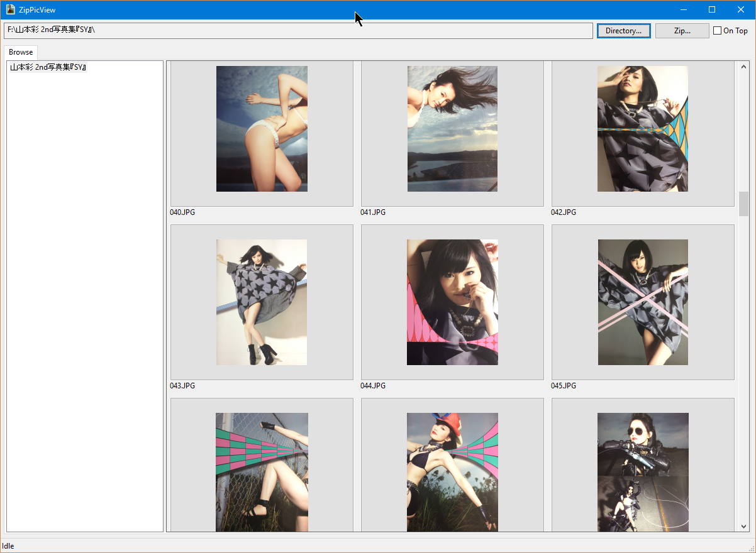The width and height of the screenshot is (756, 553).
Task: Click the scrollbar down arrow
Action: click(x=743, y=527)
